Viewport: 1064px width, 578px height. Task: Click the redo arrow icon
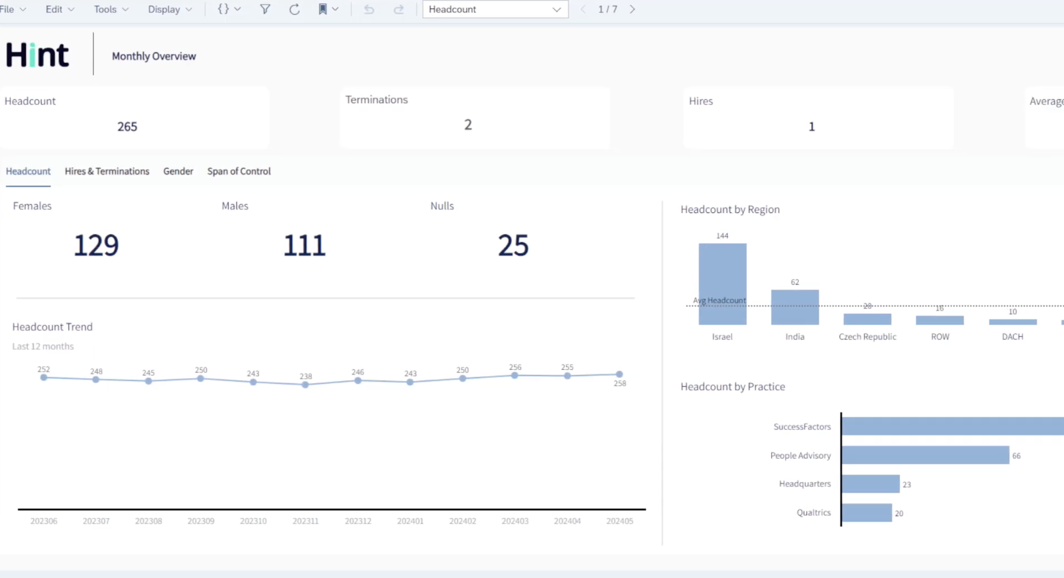point(399,9)
